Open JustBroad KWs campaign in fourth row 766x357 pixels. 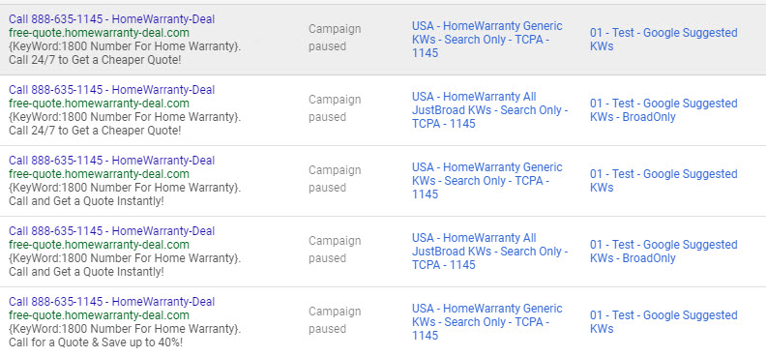click(x=489, y=252)
